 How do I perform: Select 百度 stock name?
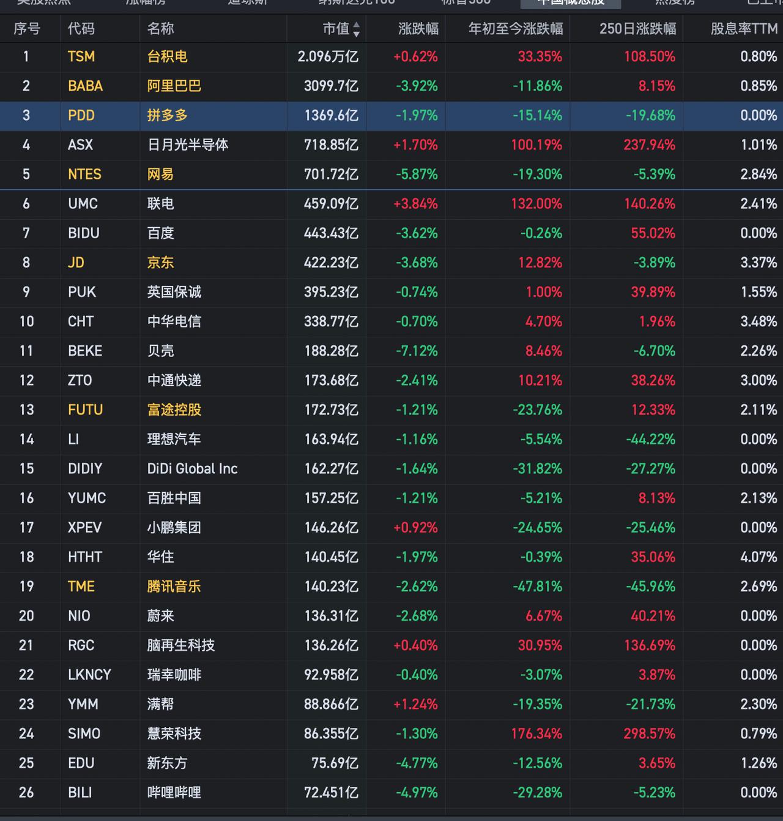click(x=160, y=233)
